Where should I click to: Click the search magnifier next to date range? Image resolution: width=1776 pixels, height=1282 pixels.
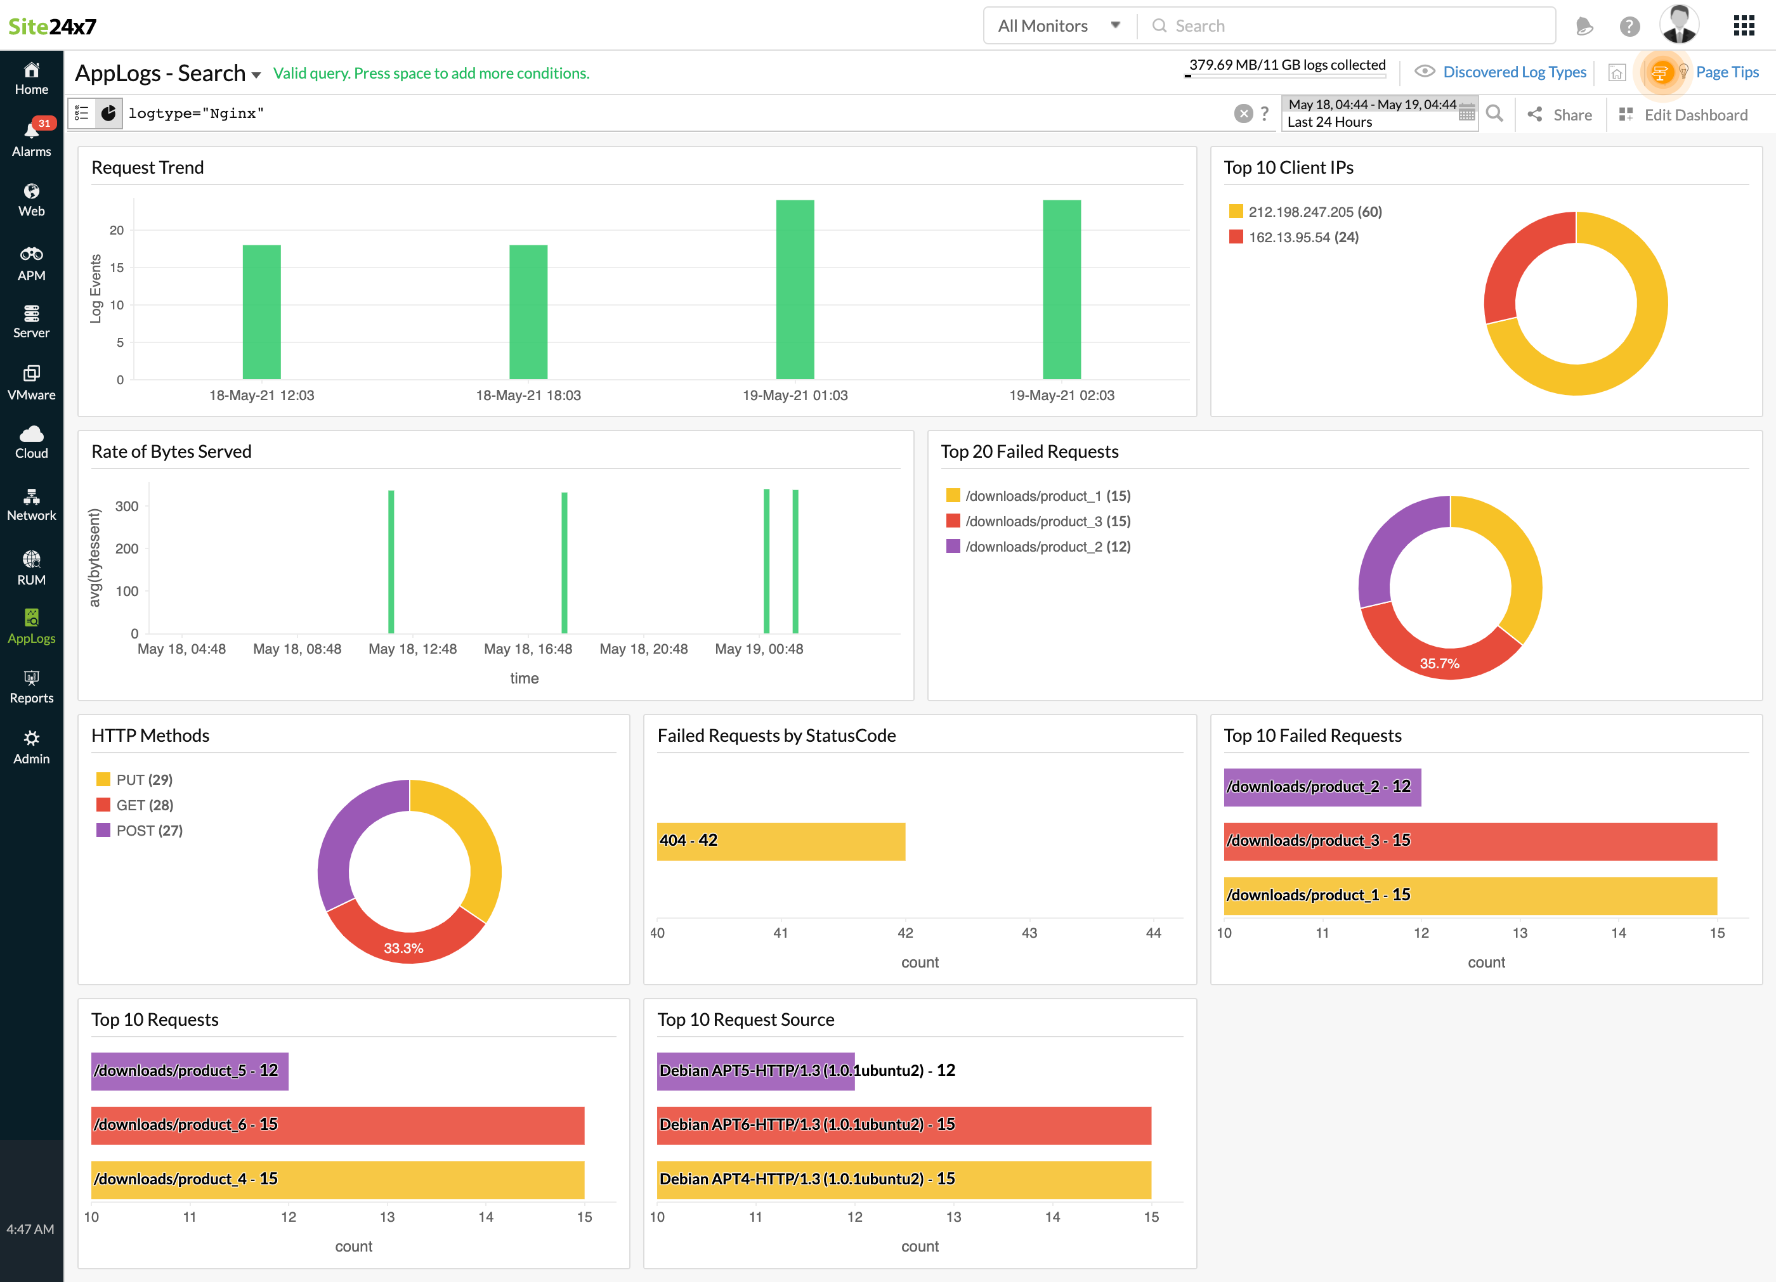pos(1495,113)
